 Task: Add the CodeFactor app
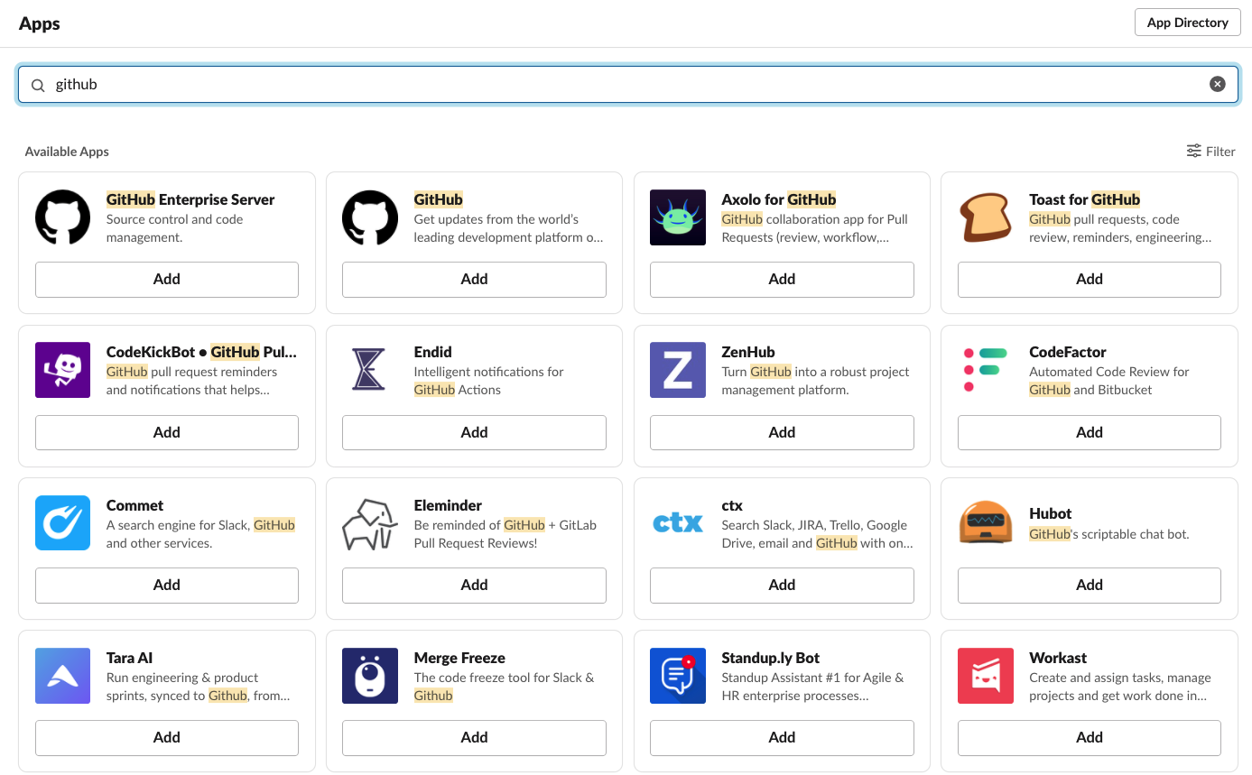point(1090,432)
